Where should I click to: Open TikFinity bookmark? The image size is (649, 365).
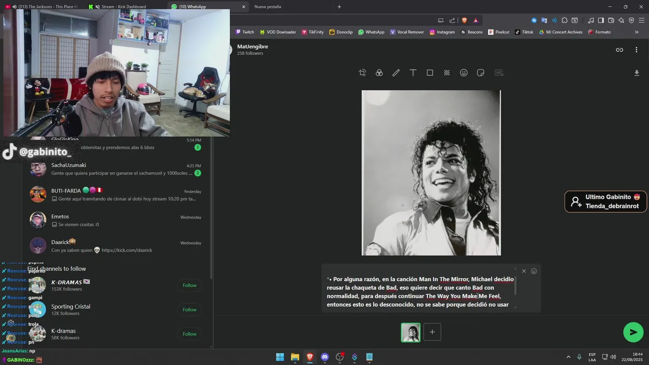[x=312, y=32]
